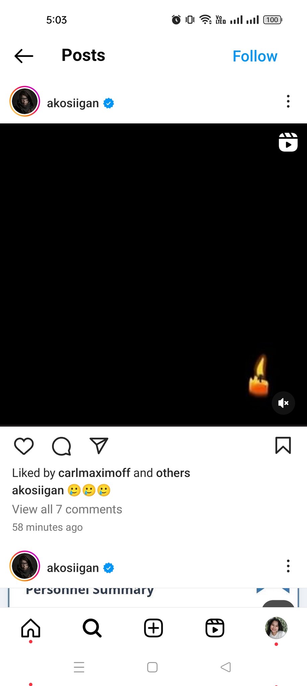307x686 pixels.
Task: Open the Reels tab in bottom bar
Action: (x=215, y=628)
